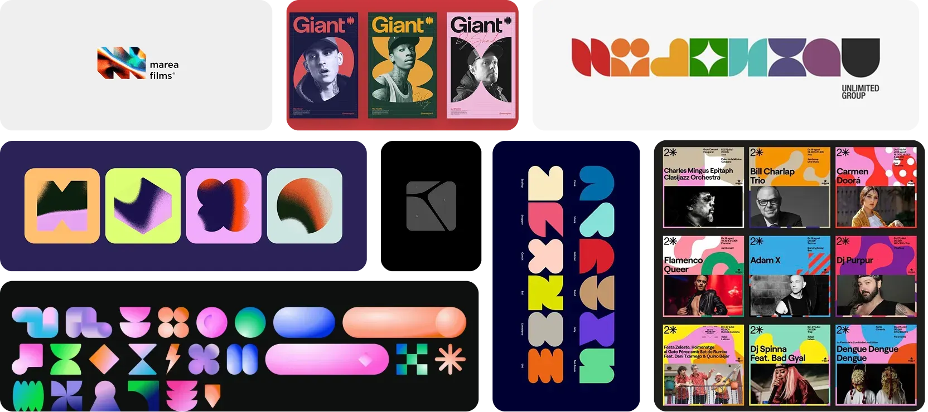Click the "UNLIMITED GROUP" text
Screen dimensions: 928x412
(x=861, y=92)
